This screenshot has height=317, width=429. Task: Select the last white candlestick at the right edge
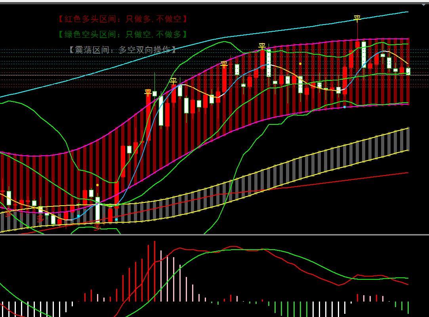408,71
